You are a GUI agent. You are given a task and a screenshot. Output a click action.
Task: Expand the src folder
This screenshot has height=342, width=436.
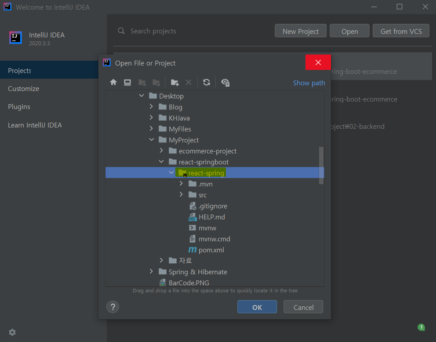[181, 194]
